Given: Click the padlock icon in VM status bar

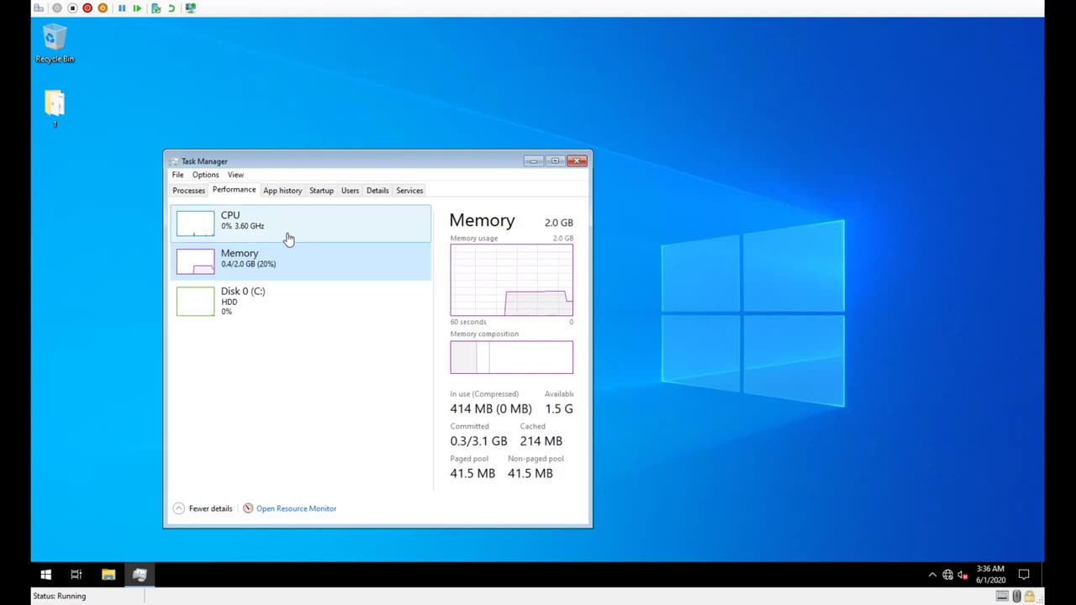Looking at the screenshot, I should (1029, 596).
